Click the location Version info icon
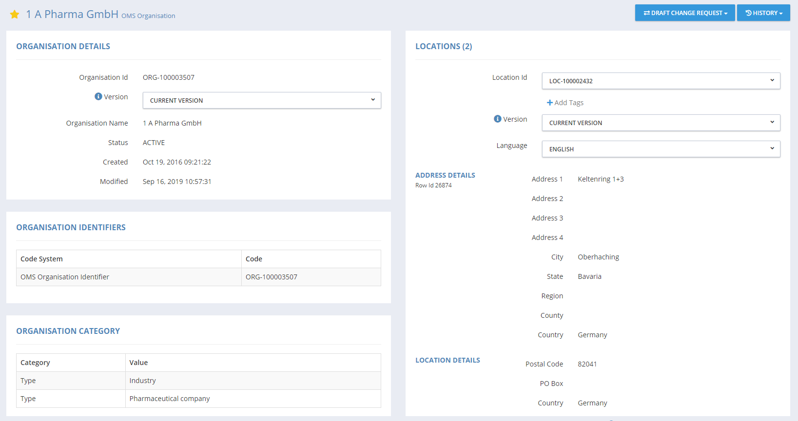 click(x=497, y=119)
